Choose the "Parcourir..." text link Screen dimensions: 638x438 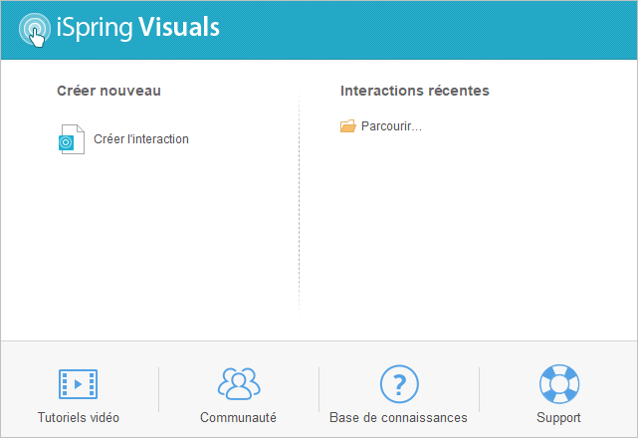391,126
